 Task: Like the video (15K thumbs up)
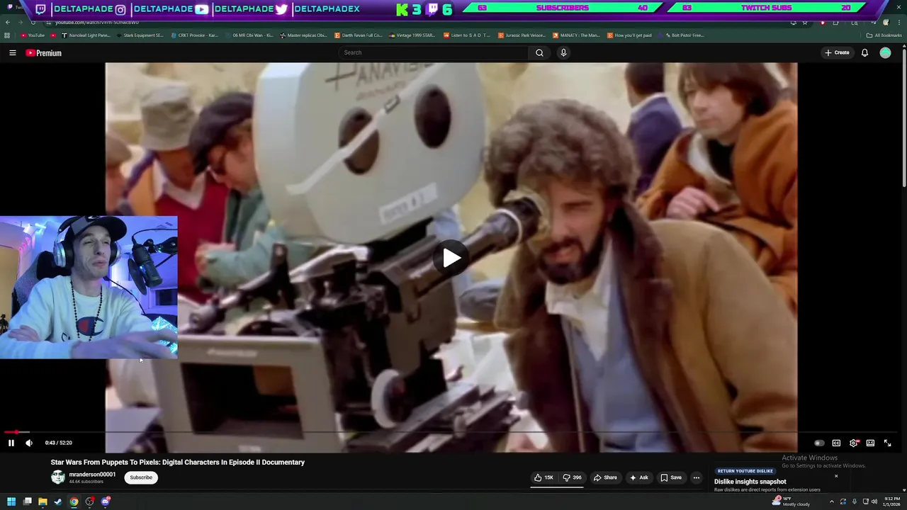tap(545, 477)
